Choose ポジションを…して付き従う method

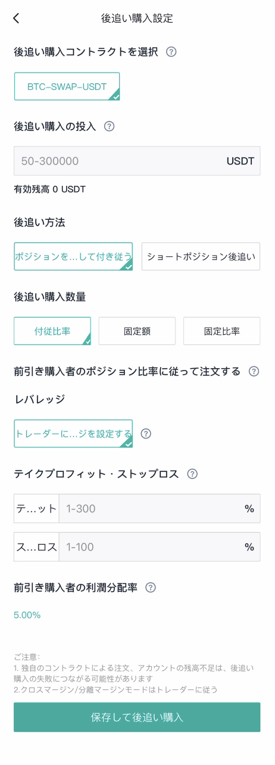coord(73,257)
